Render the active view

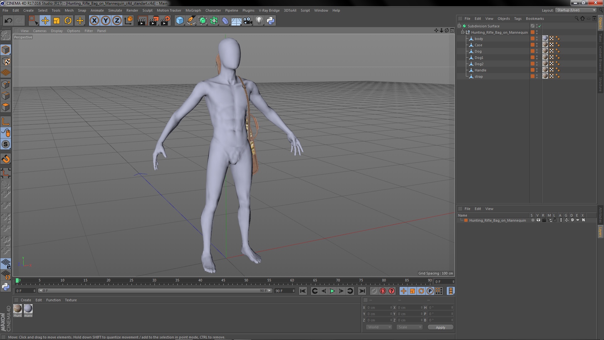tap(142, 21)
